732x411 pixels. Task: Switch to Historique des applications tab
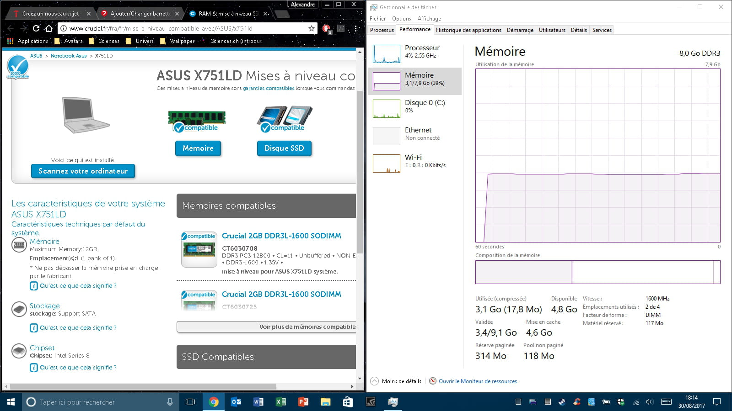pyautogui.click(x=468, y=30)
